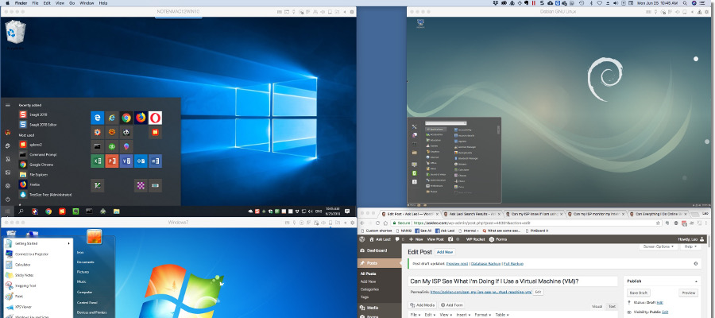This screenshot has height=318, width=715.
Task: Bookmark the page with the star icon
Action: tap(658, 223)
